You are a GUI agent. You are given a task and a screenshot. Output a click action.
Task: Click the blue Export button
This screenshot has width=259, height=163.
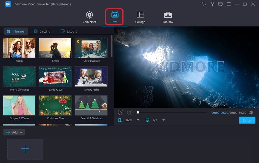247,120
